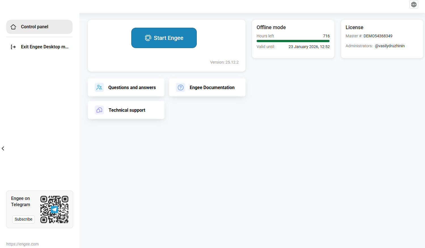Click the Version 25.12.2 label
Viewport: 425px width, 248px height.
[x=224, y=62]
